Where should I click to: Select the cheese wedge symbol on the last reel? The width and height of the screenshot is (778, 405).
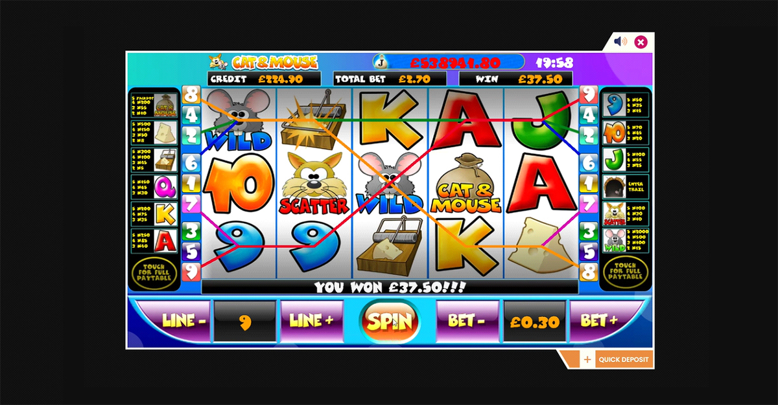point(540,245)
